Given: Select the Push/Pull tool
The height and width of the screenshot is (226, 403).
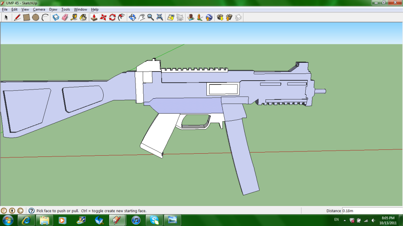Looking at the screenshot, I should click(94, 17).
